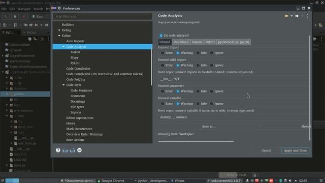The width and height of the screenshot is (325, 183).
Task: Collapse the Code Analysis tree node
Action: pos(63,46)
